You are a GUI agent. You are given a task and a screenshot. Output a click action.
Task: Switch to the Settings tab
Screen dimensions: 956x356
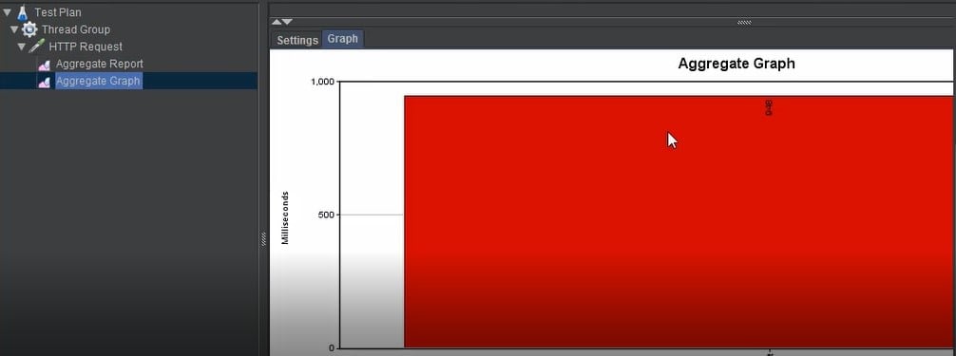[296, 40]
